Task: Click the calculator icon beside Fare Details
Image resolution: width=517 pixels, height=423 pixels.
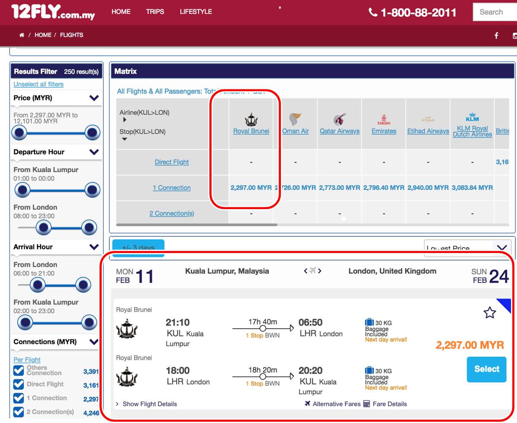Action: (x=367, y=404)
